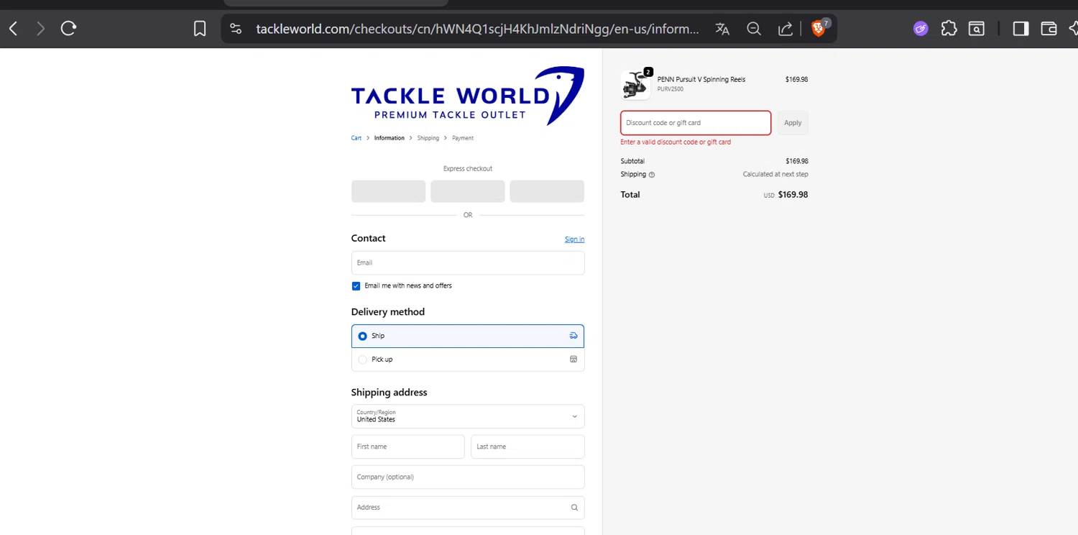Open Brave Shields lion icon
This screenshot has height=535, width=1078.
818,29
